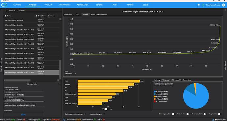This screenshot has width=227, height=121.
Task: Toggle Custom title switch
Action: pyautogui.click(x=188, y=114)
